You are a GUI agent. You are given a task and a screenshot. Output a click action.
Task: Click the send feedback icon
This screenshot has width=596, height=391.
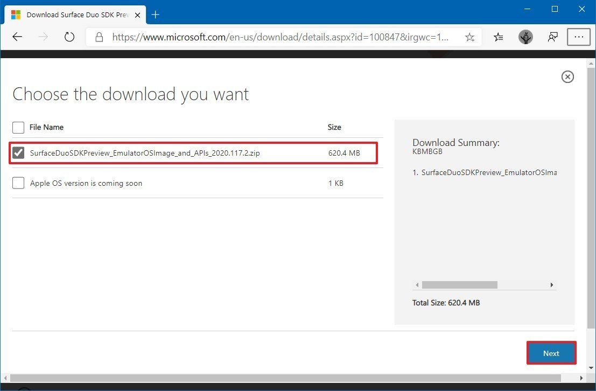pos(552,37)
